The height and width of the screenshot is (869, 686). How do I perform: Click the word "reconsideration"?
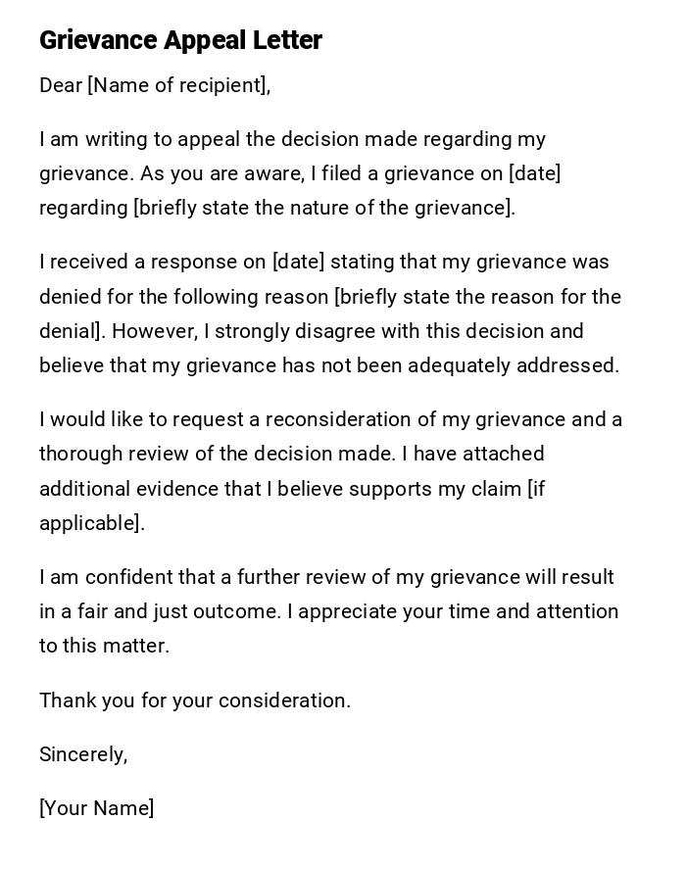click(345, 419)
